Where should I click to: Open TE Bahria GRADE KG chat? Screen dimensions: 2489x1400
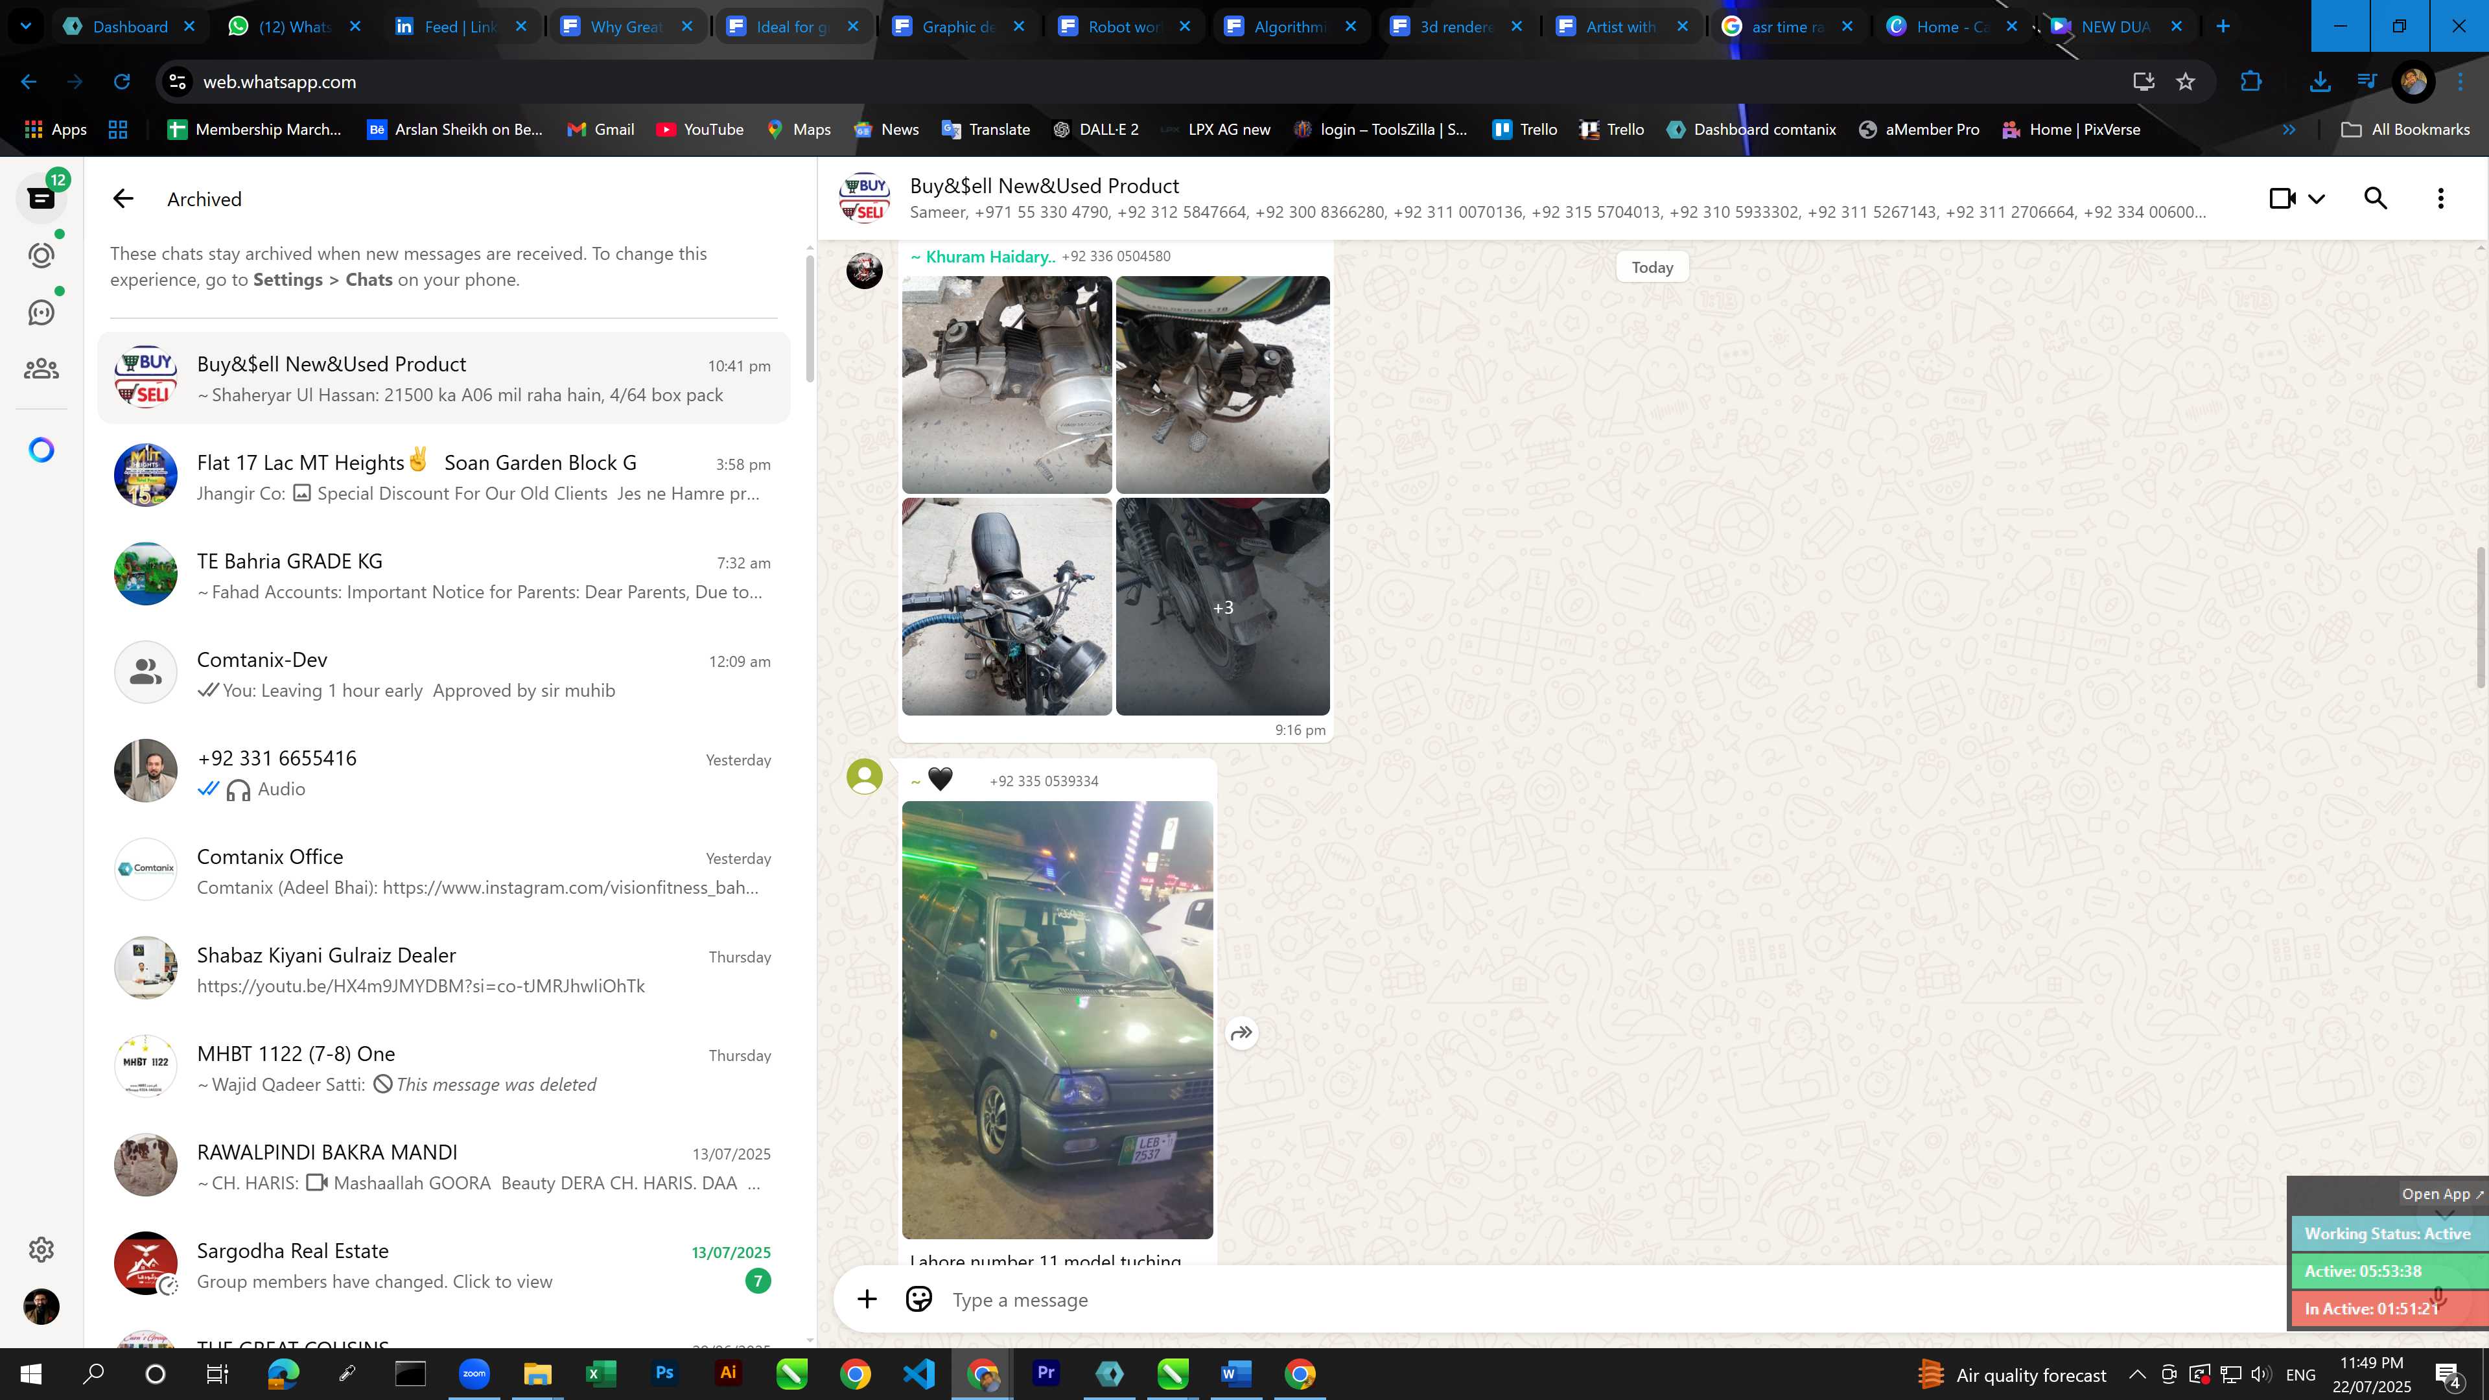tap(443, 575)
